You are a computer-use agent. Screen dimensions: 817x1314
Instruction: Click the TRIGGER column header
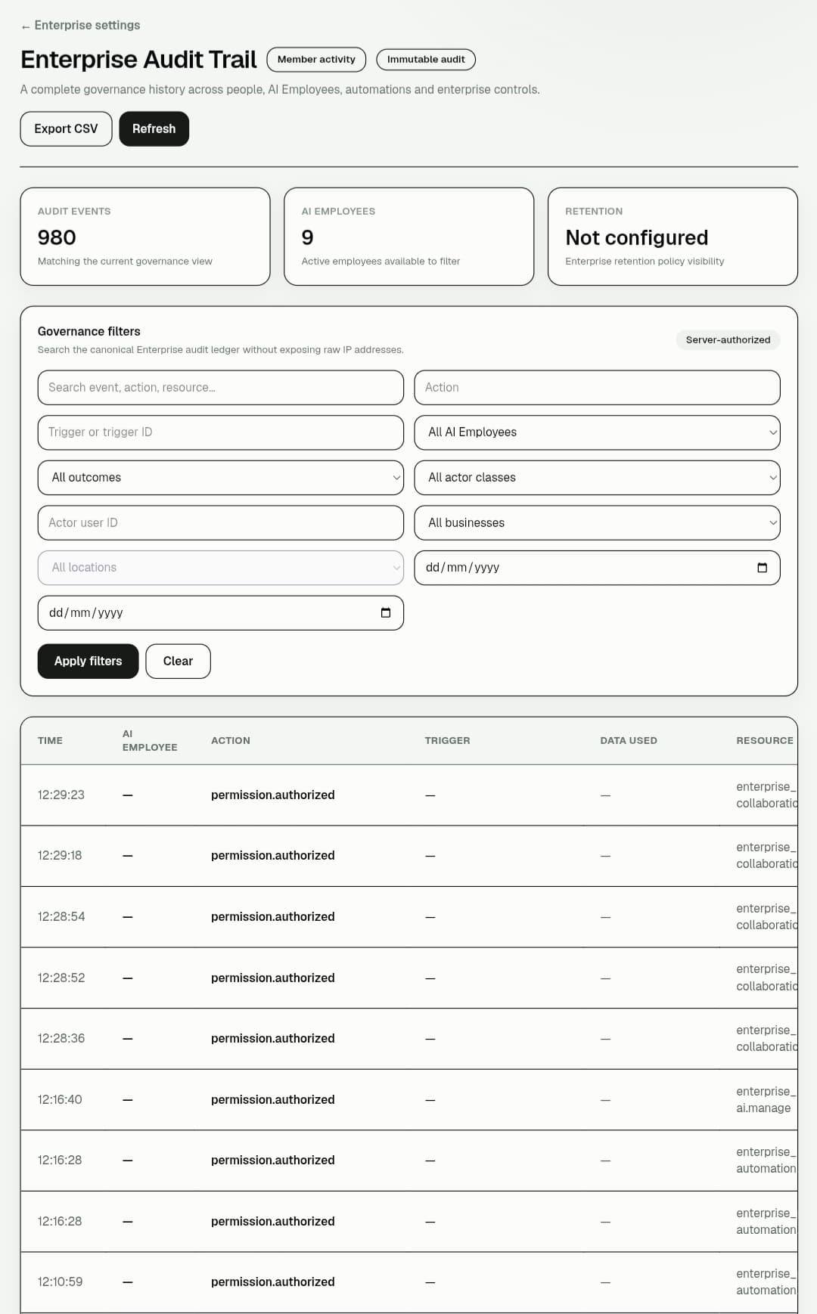click(447, 741)
